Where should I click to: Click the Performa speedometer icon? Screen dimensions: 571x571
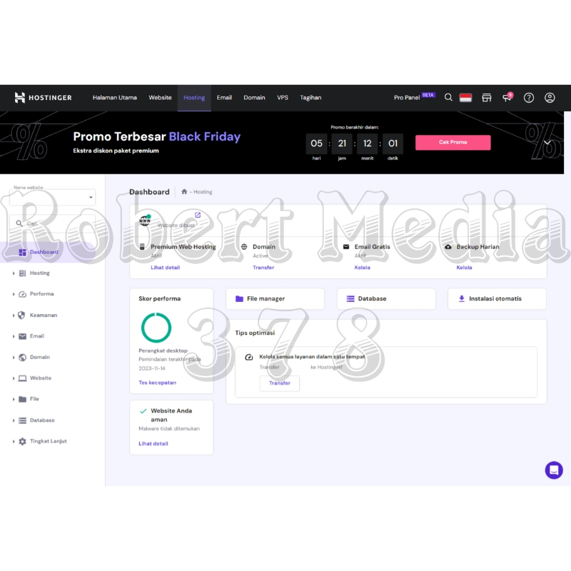pos(22,294)
